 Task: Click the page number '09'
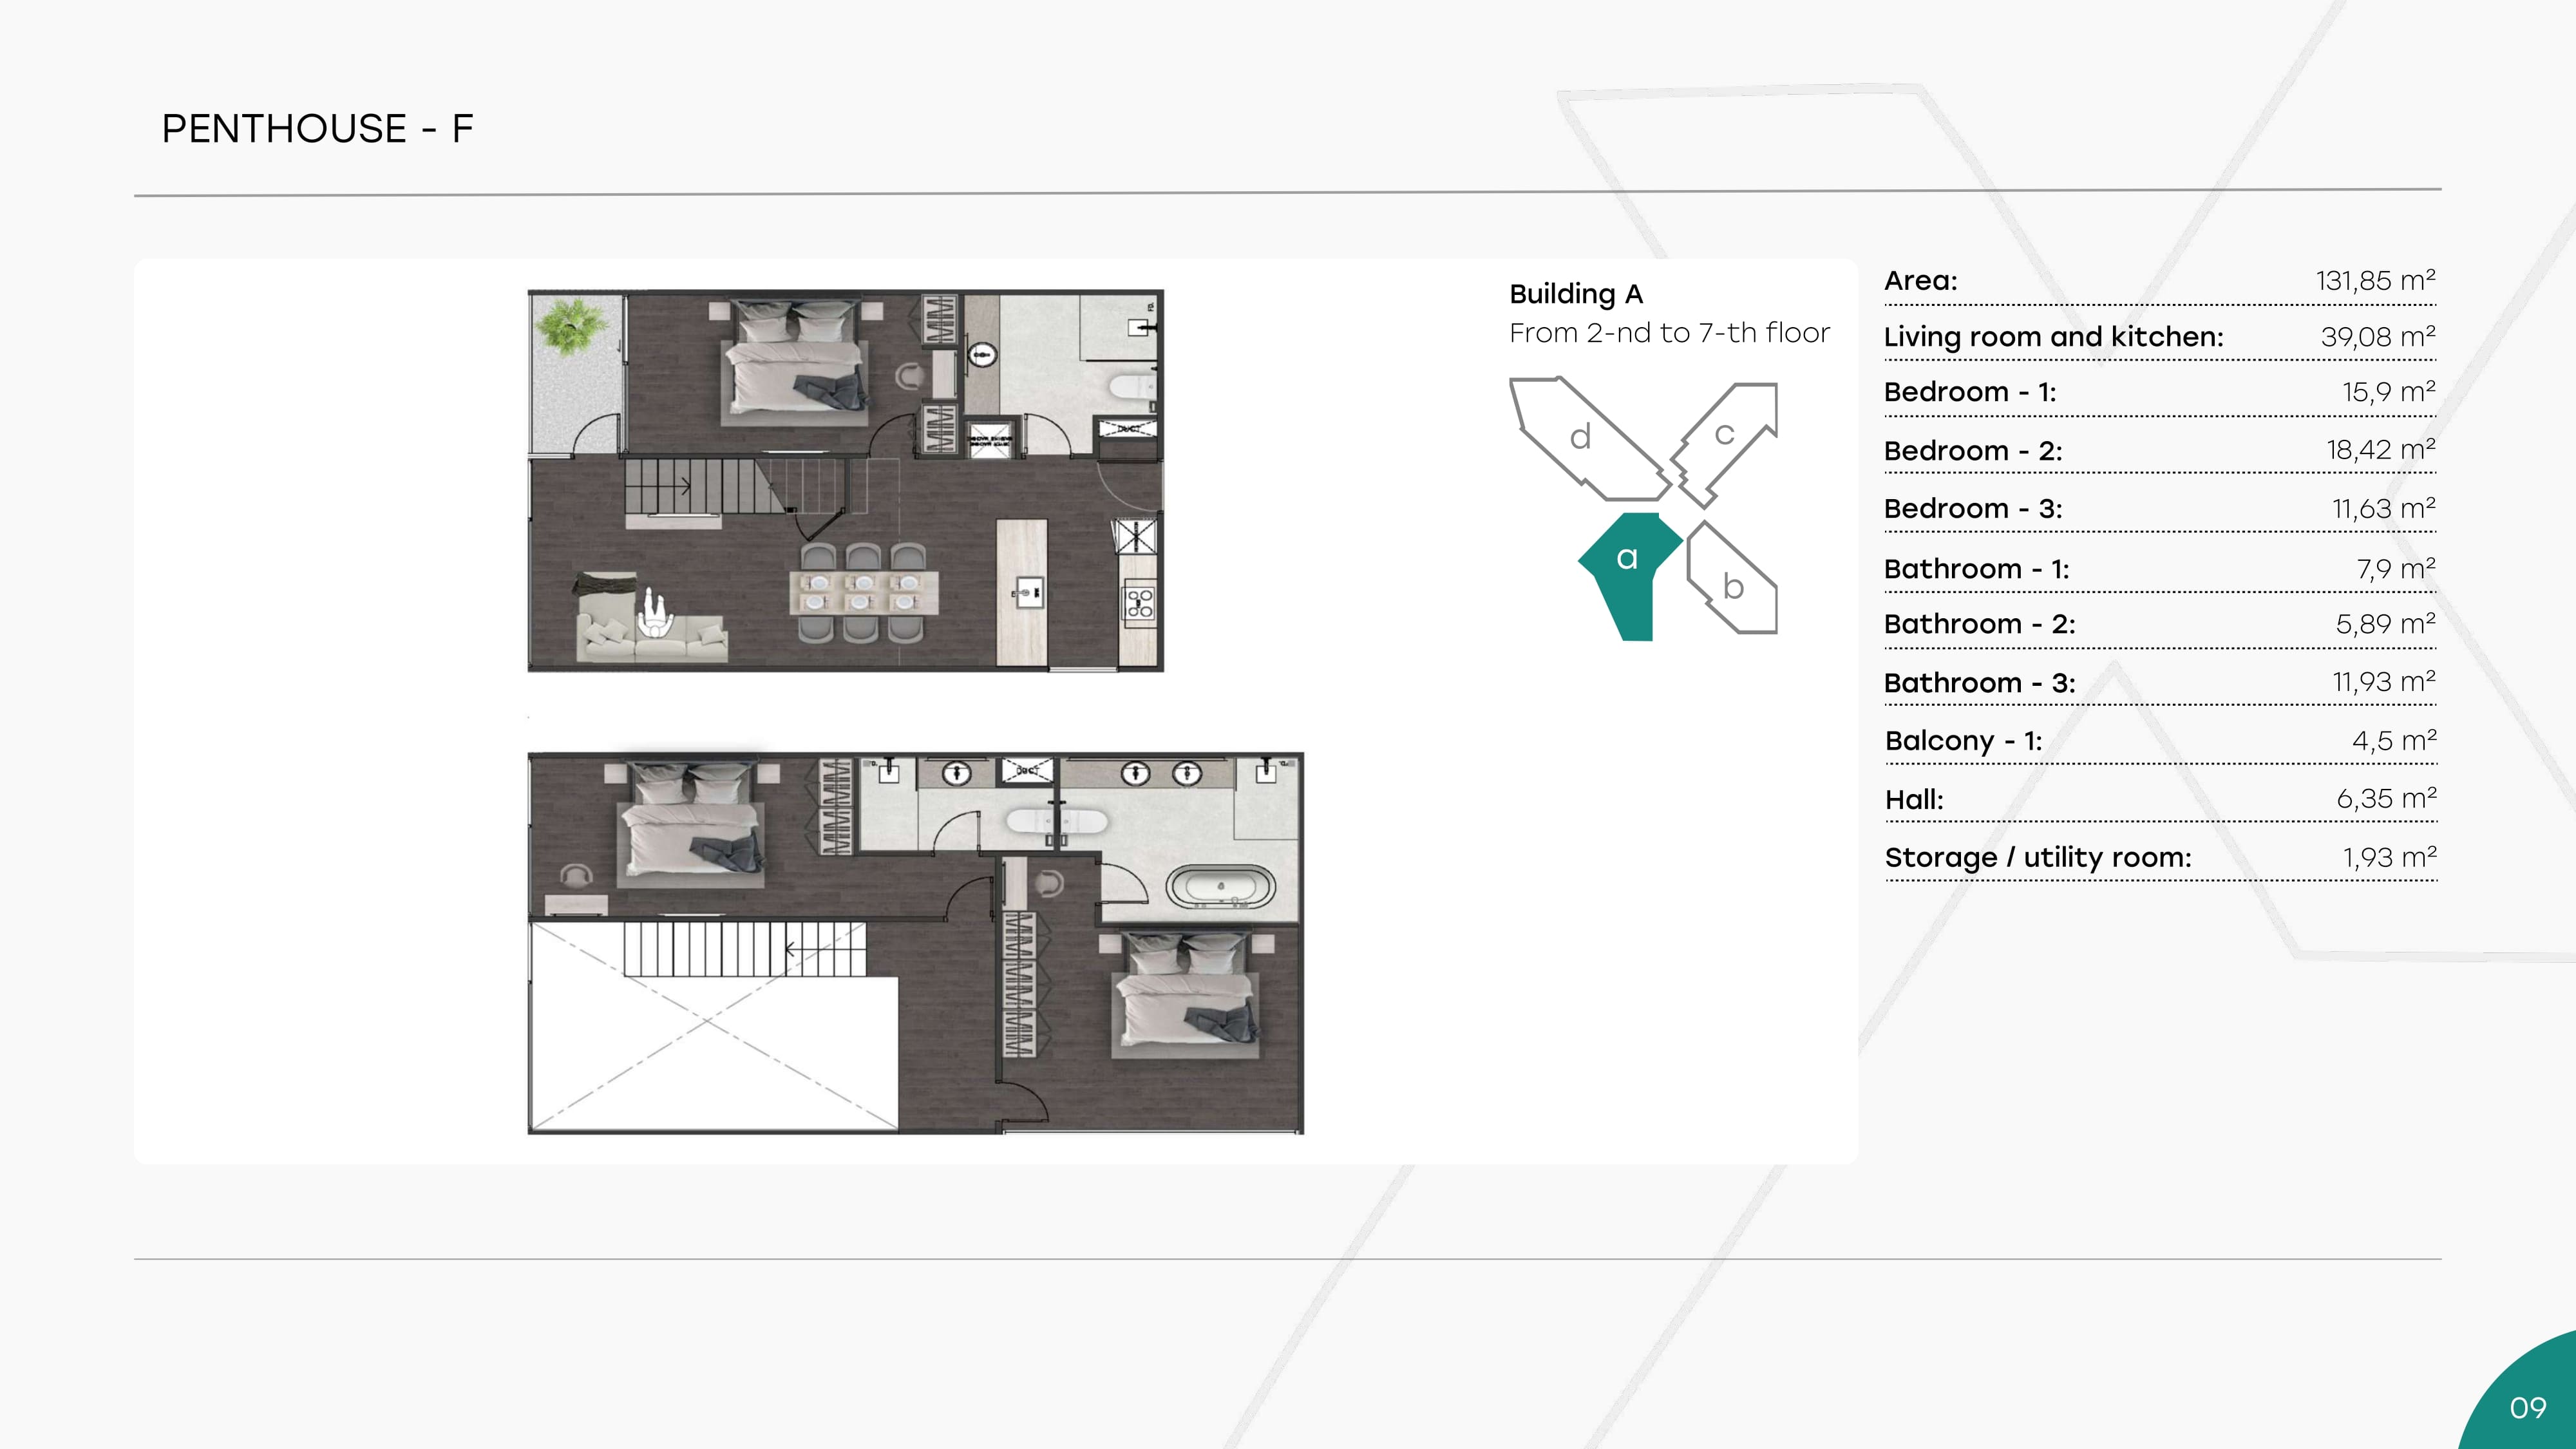[x=2527, y=1408]
